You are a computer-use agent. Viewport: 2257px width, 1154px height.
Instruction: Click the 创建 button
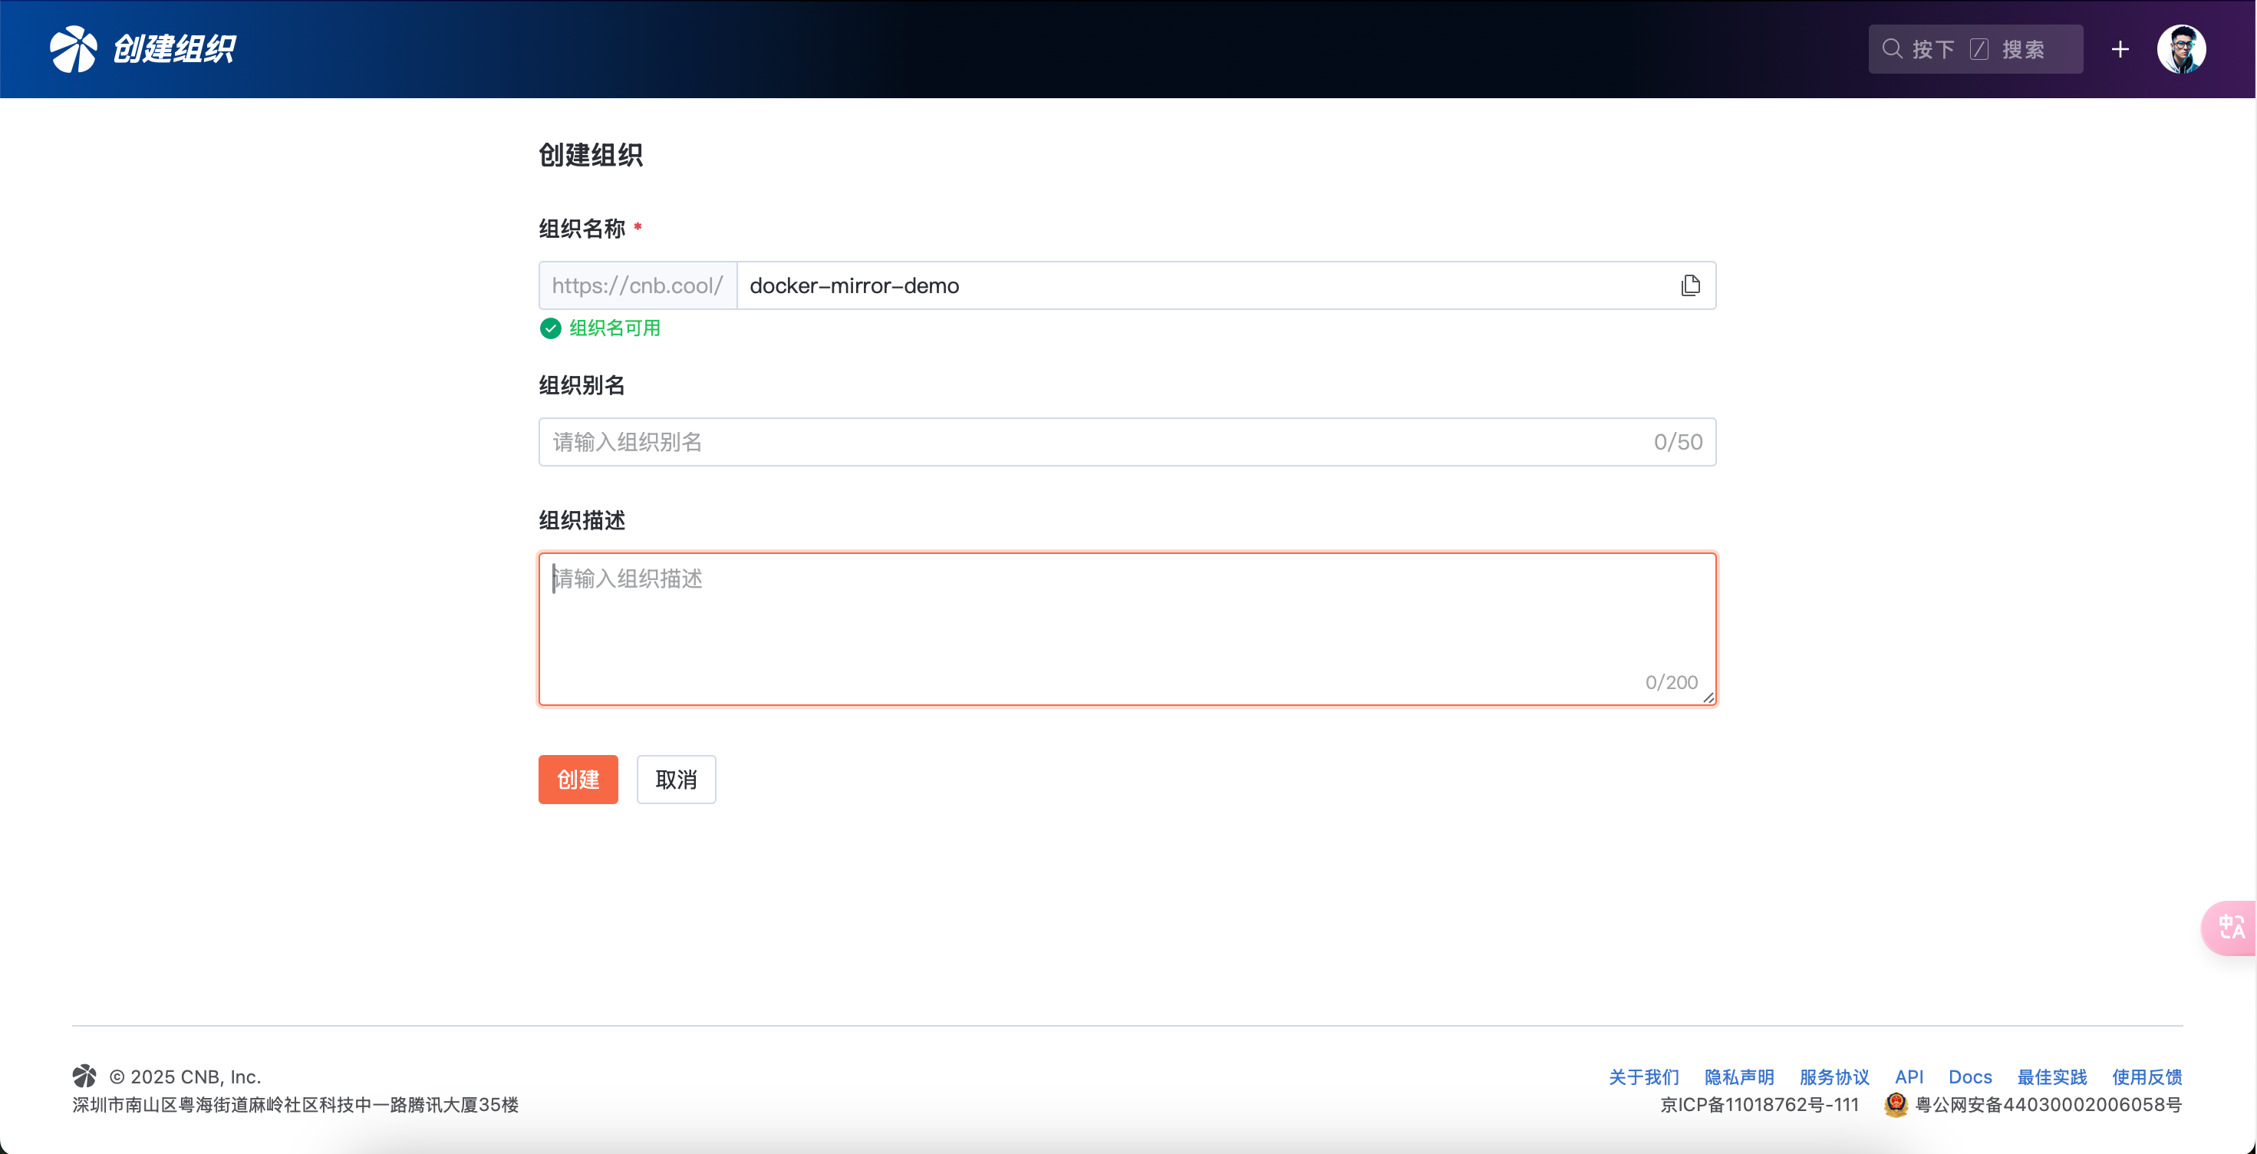[x=578, y=779]
